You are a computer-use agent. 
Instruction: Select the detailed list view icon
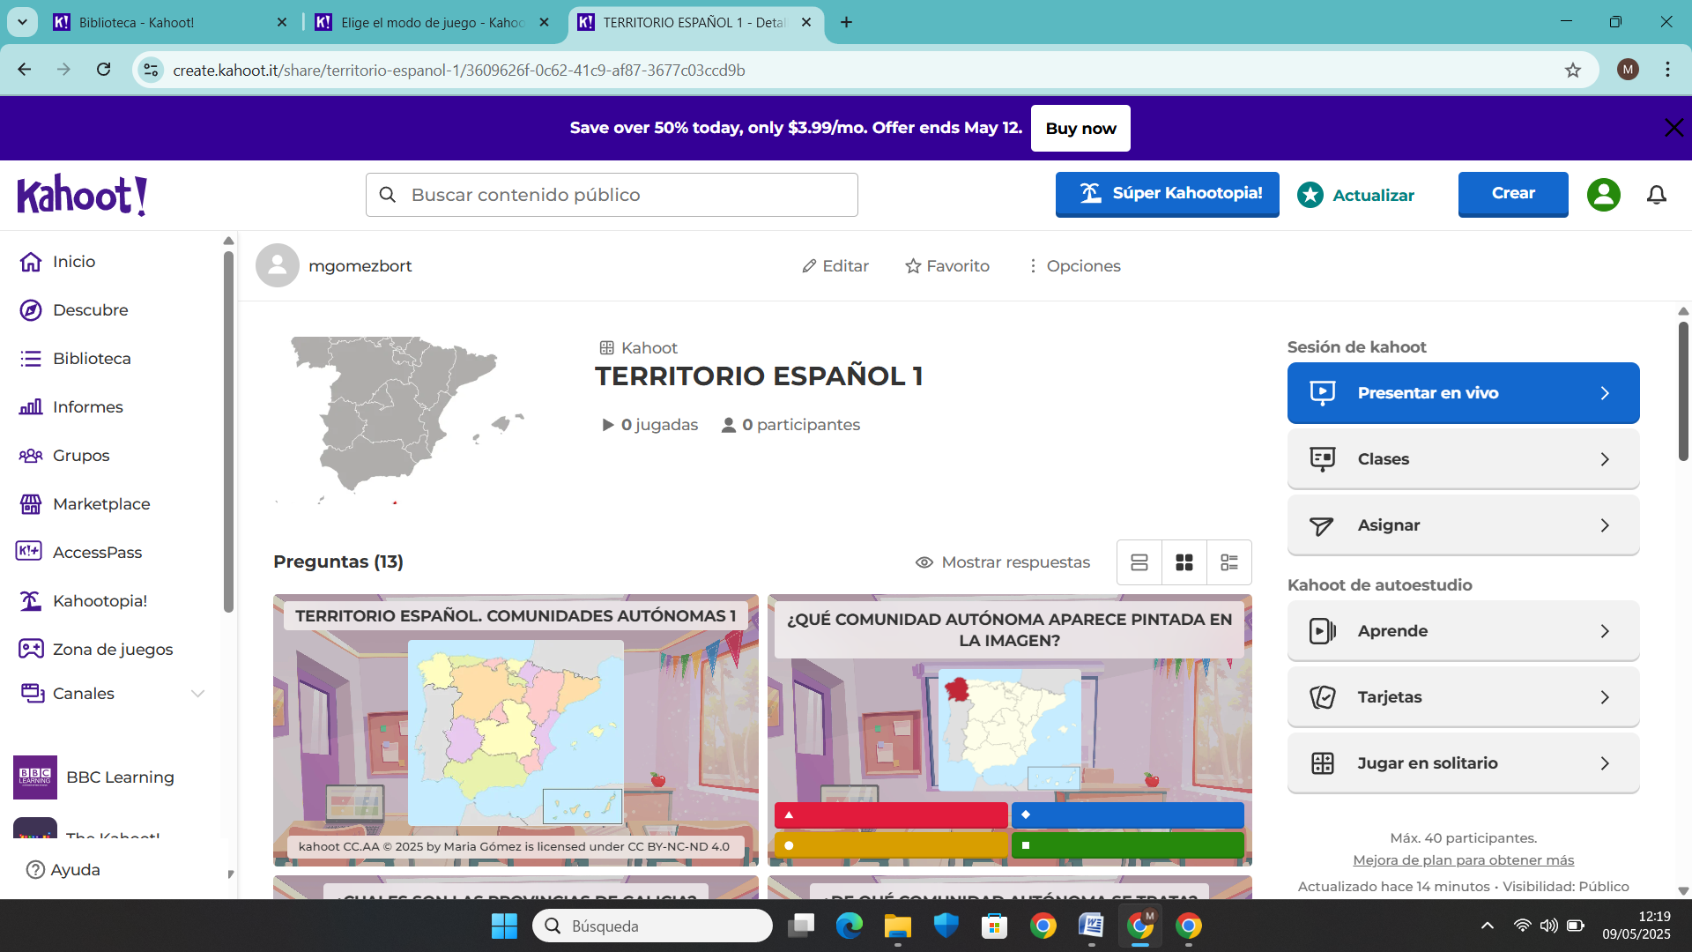(1229, 562)
